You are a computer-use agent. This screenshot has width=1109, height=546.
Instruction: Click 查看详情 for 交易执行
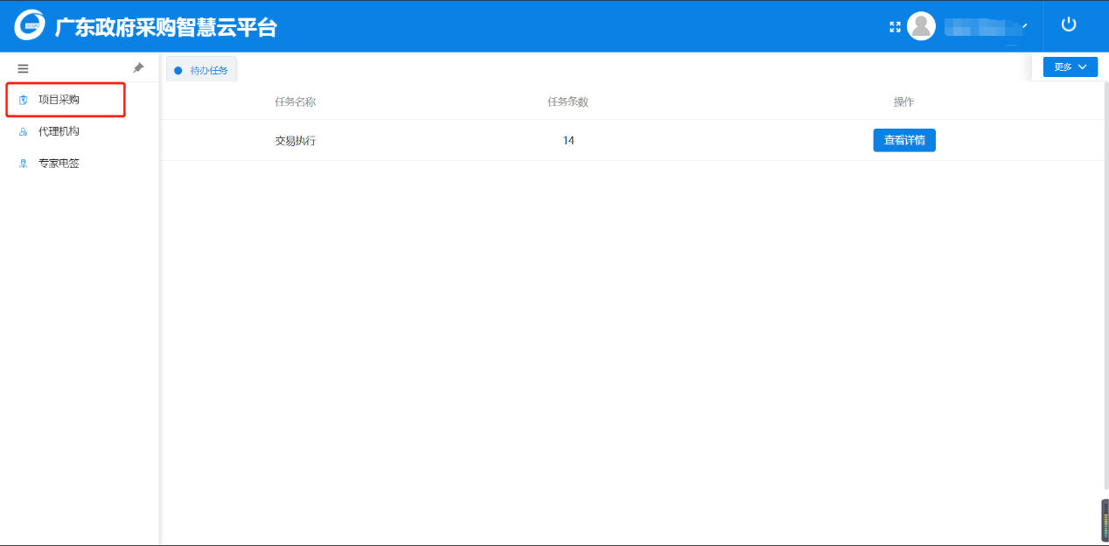(903, 140)
